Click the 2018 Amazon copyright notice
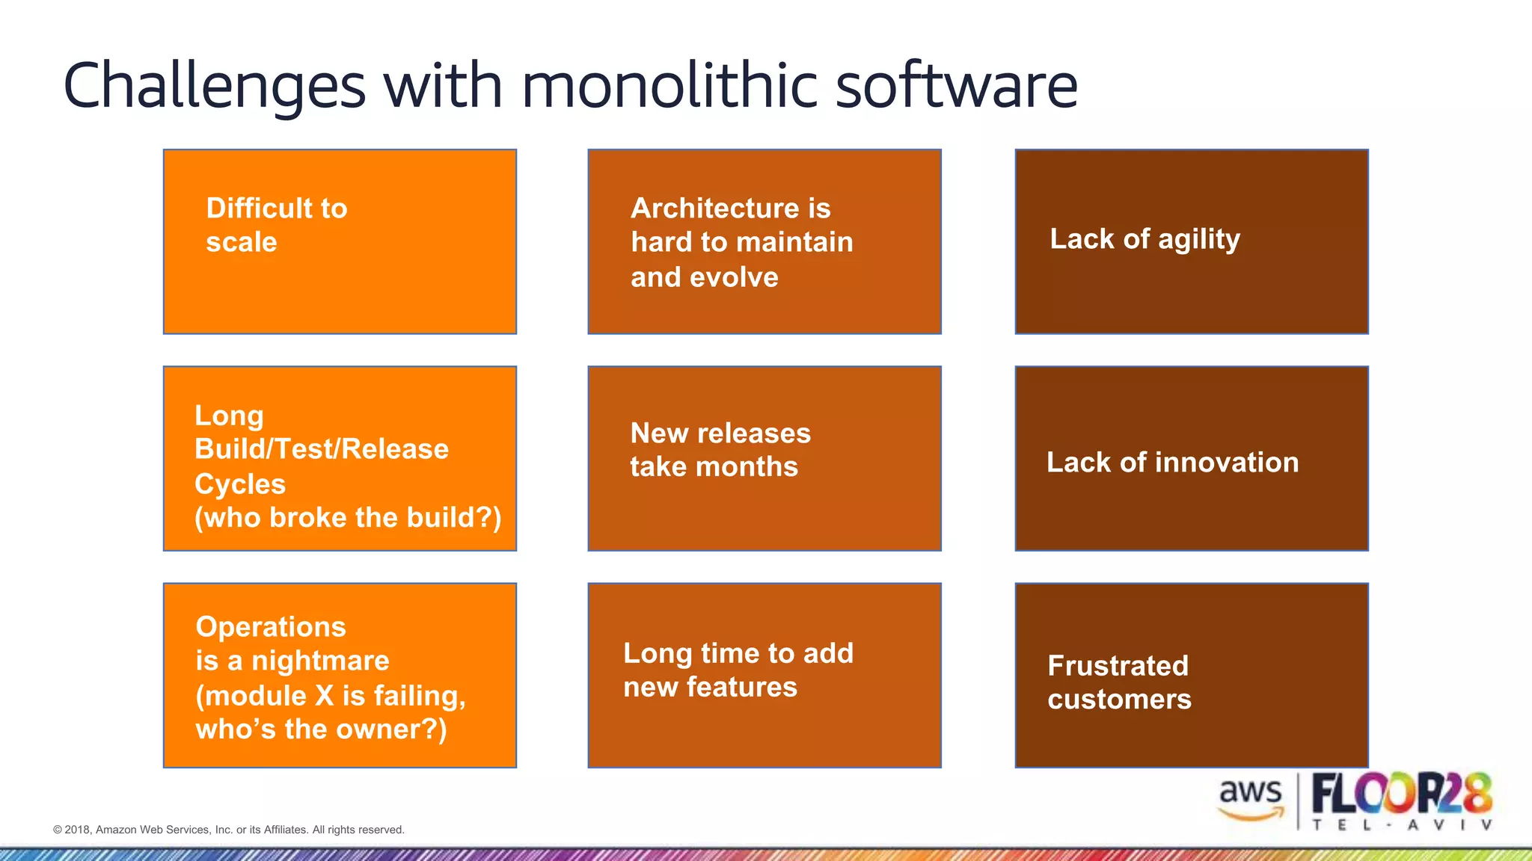Screen dimensions: 1532x861 pyautogui.click(x=229, y=830)
